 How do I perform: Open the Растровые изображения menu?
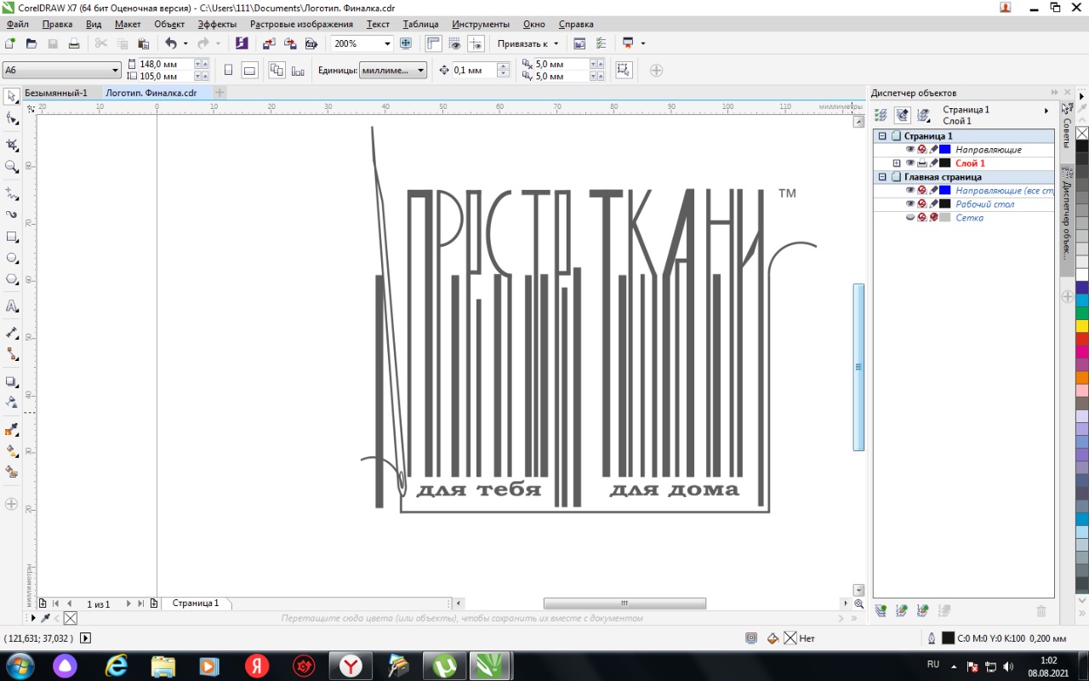301,25
